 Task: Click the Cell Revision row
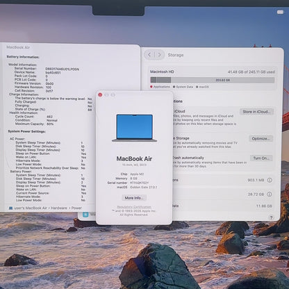(34, 91)
